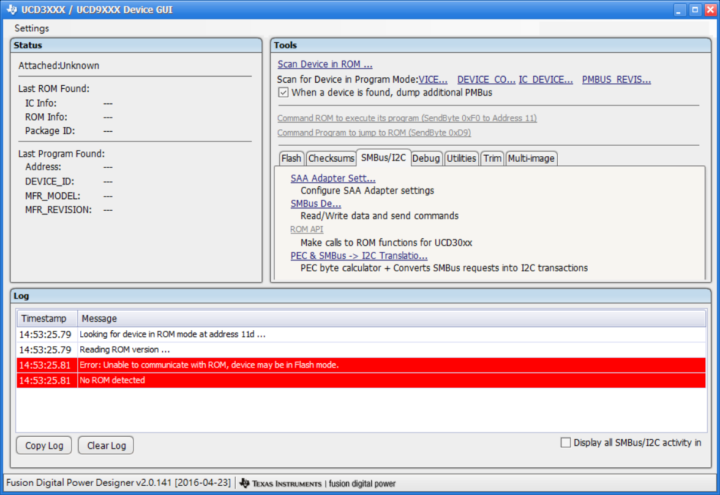Toggle dump additional PMBus checkbox
The width and height of the screenshot is (720, 495).
coord(283,93)
